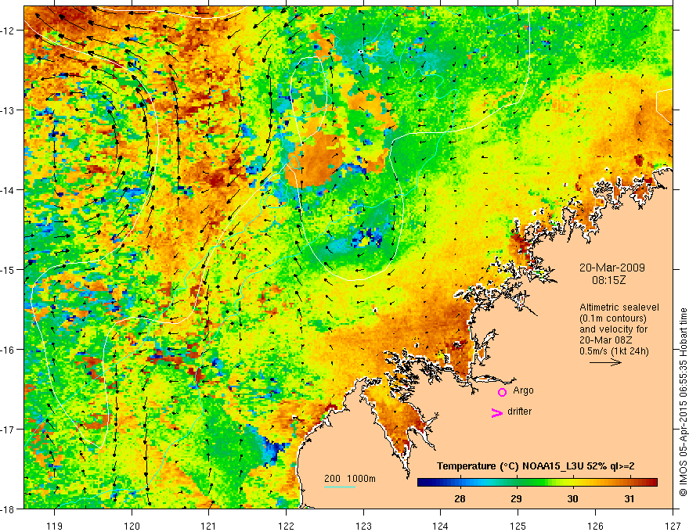Click longitude axis label '121'
Screen dimensions: 689x532
coord(209,526)
